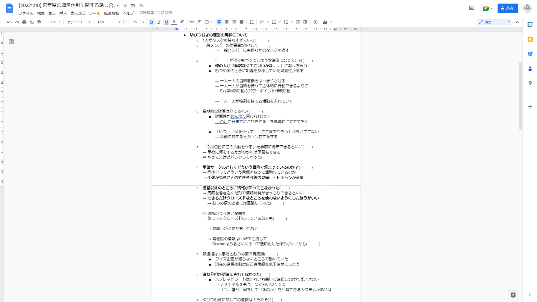The width and height of the screenshot is (537, 302).
Task: Open the zoom level 100% dropdown
Action: [54, 22]
